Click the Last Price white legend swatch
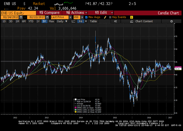183x131 pixels. (75, 99)
